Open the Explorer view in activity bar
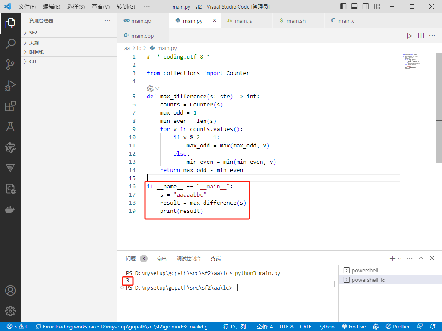Viewport: 442px width, 331px height. [10, 23]
